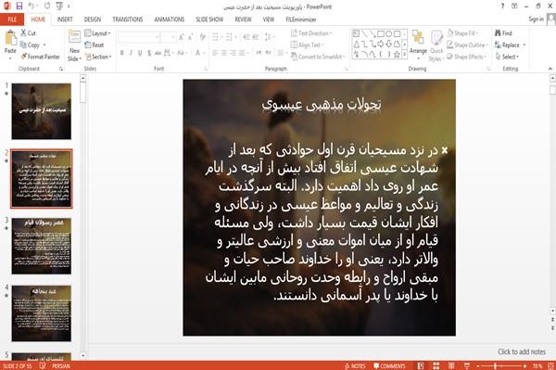556x370 pixels.
Task: Click the zoom slider handle
Action: click(496, 365)
